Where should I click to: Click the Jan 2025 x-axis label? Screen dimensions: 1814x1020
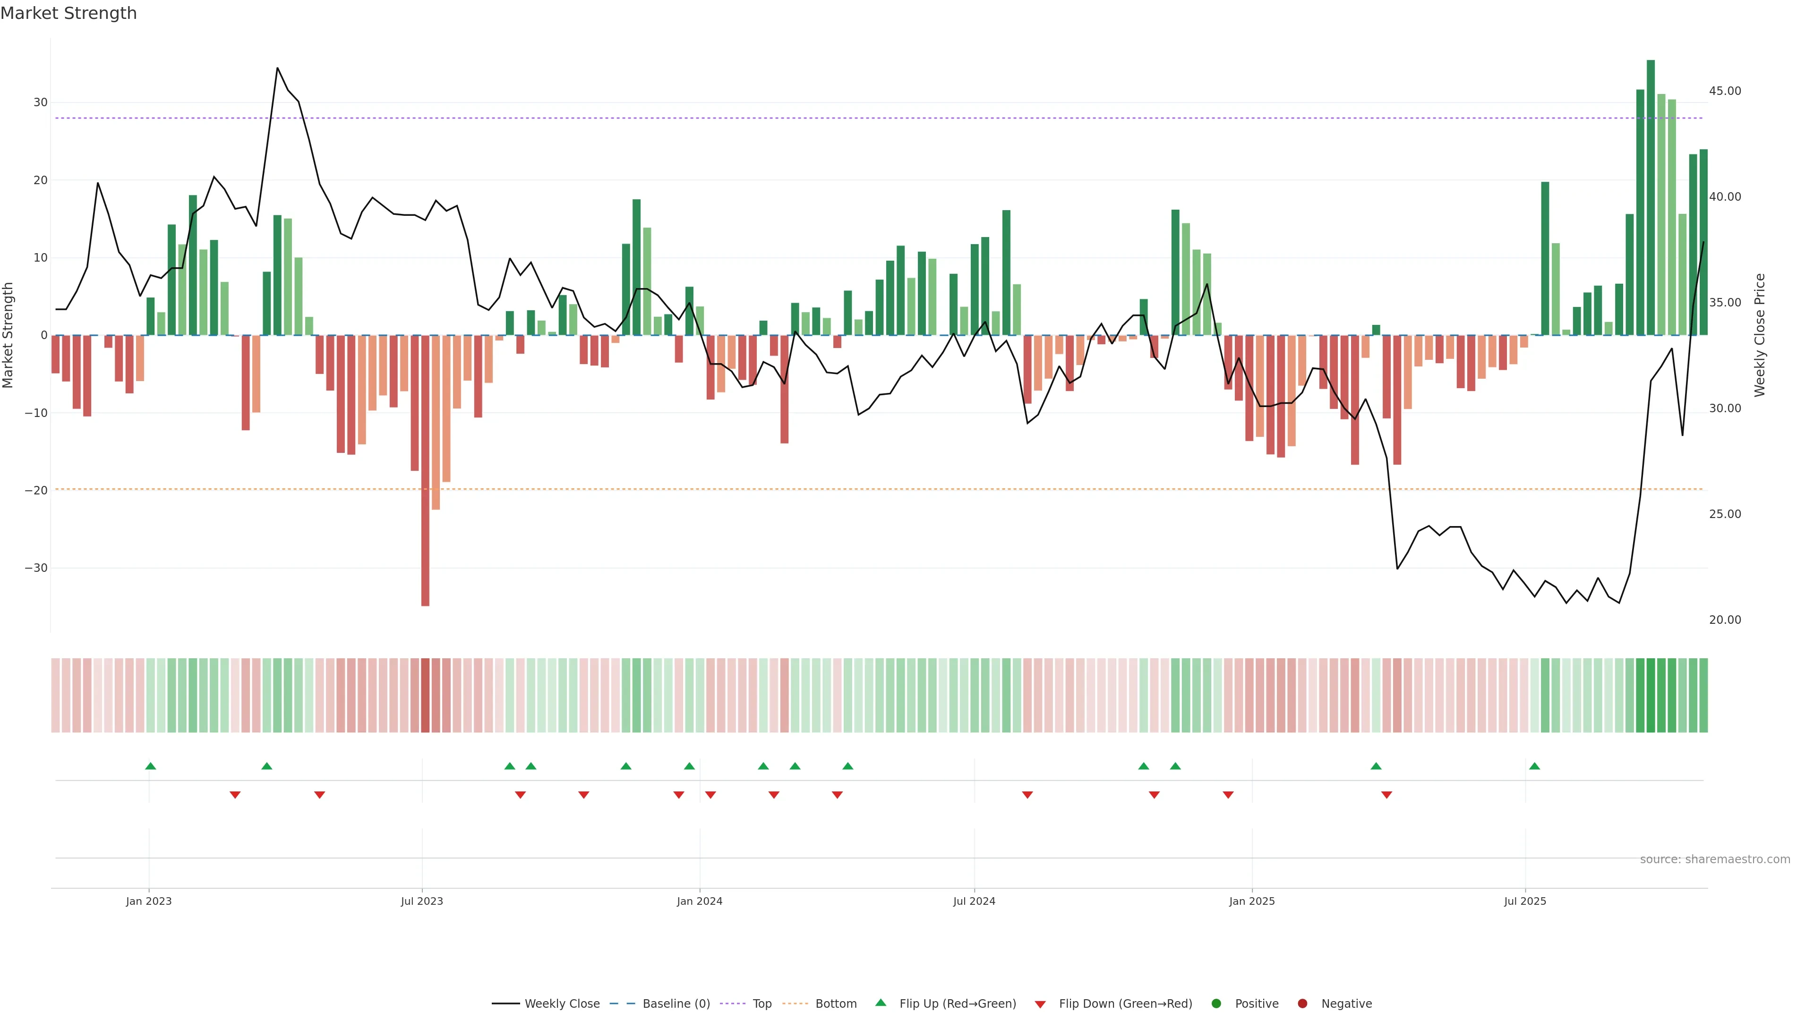[1252, 901]
